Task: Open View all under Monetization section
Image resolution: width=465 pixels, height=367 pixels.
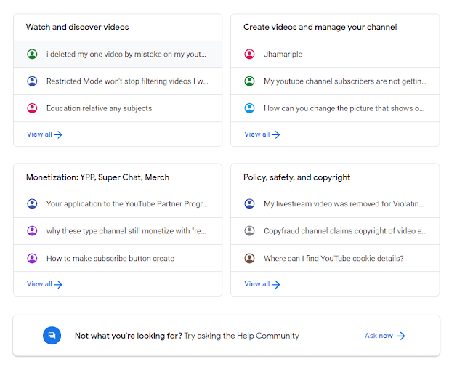Action: pyautogui.click(x=44, y=284)
